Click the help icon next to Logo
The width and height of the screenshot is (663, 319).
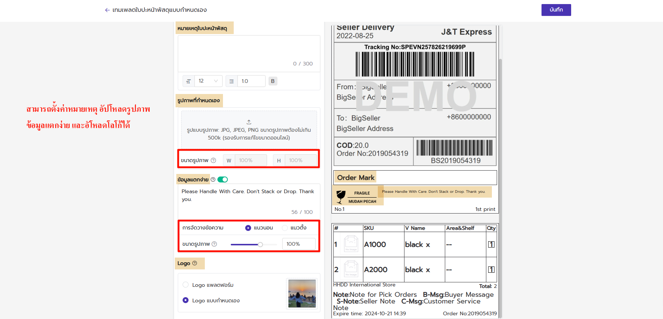coord(195,263)
